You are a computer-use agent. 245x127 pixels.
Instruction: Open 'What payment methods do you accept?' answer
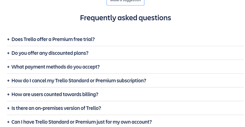(55, 67)
